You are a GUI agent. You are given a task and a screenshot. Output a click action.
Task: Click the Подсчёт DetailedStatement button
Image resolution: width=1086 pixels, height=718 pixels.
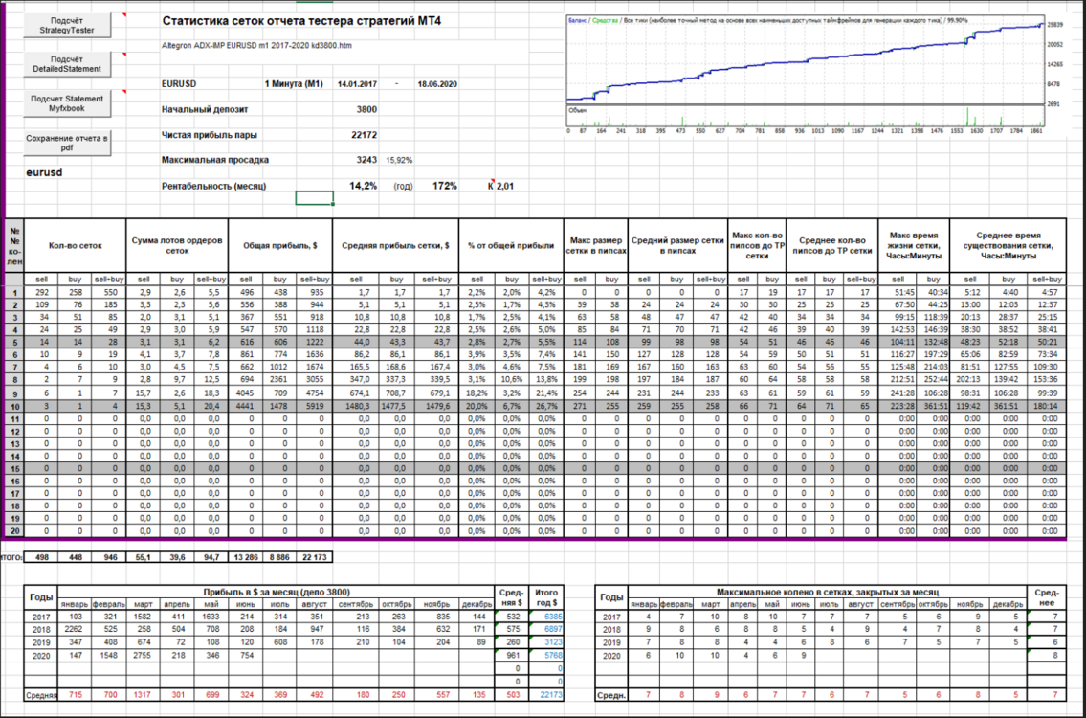66,64
